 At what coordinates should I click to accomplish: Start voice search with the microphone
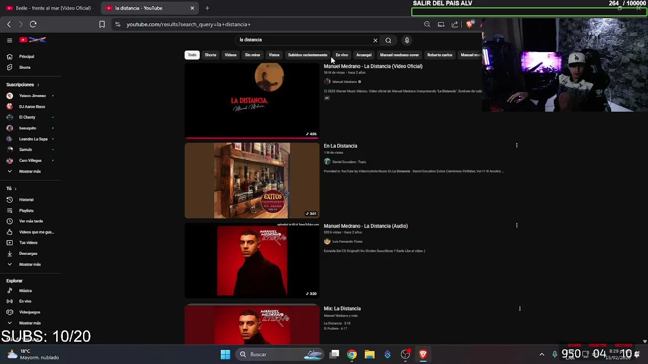(407, 40)
